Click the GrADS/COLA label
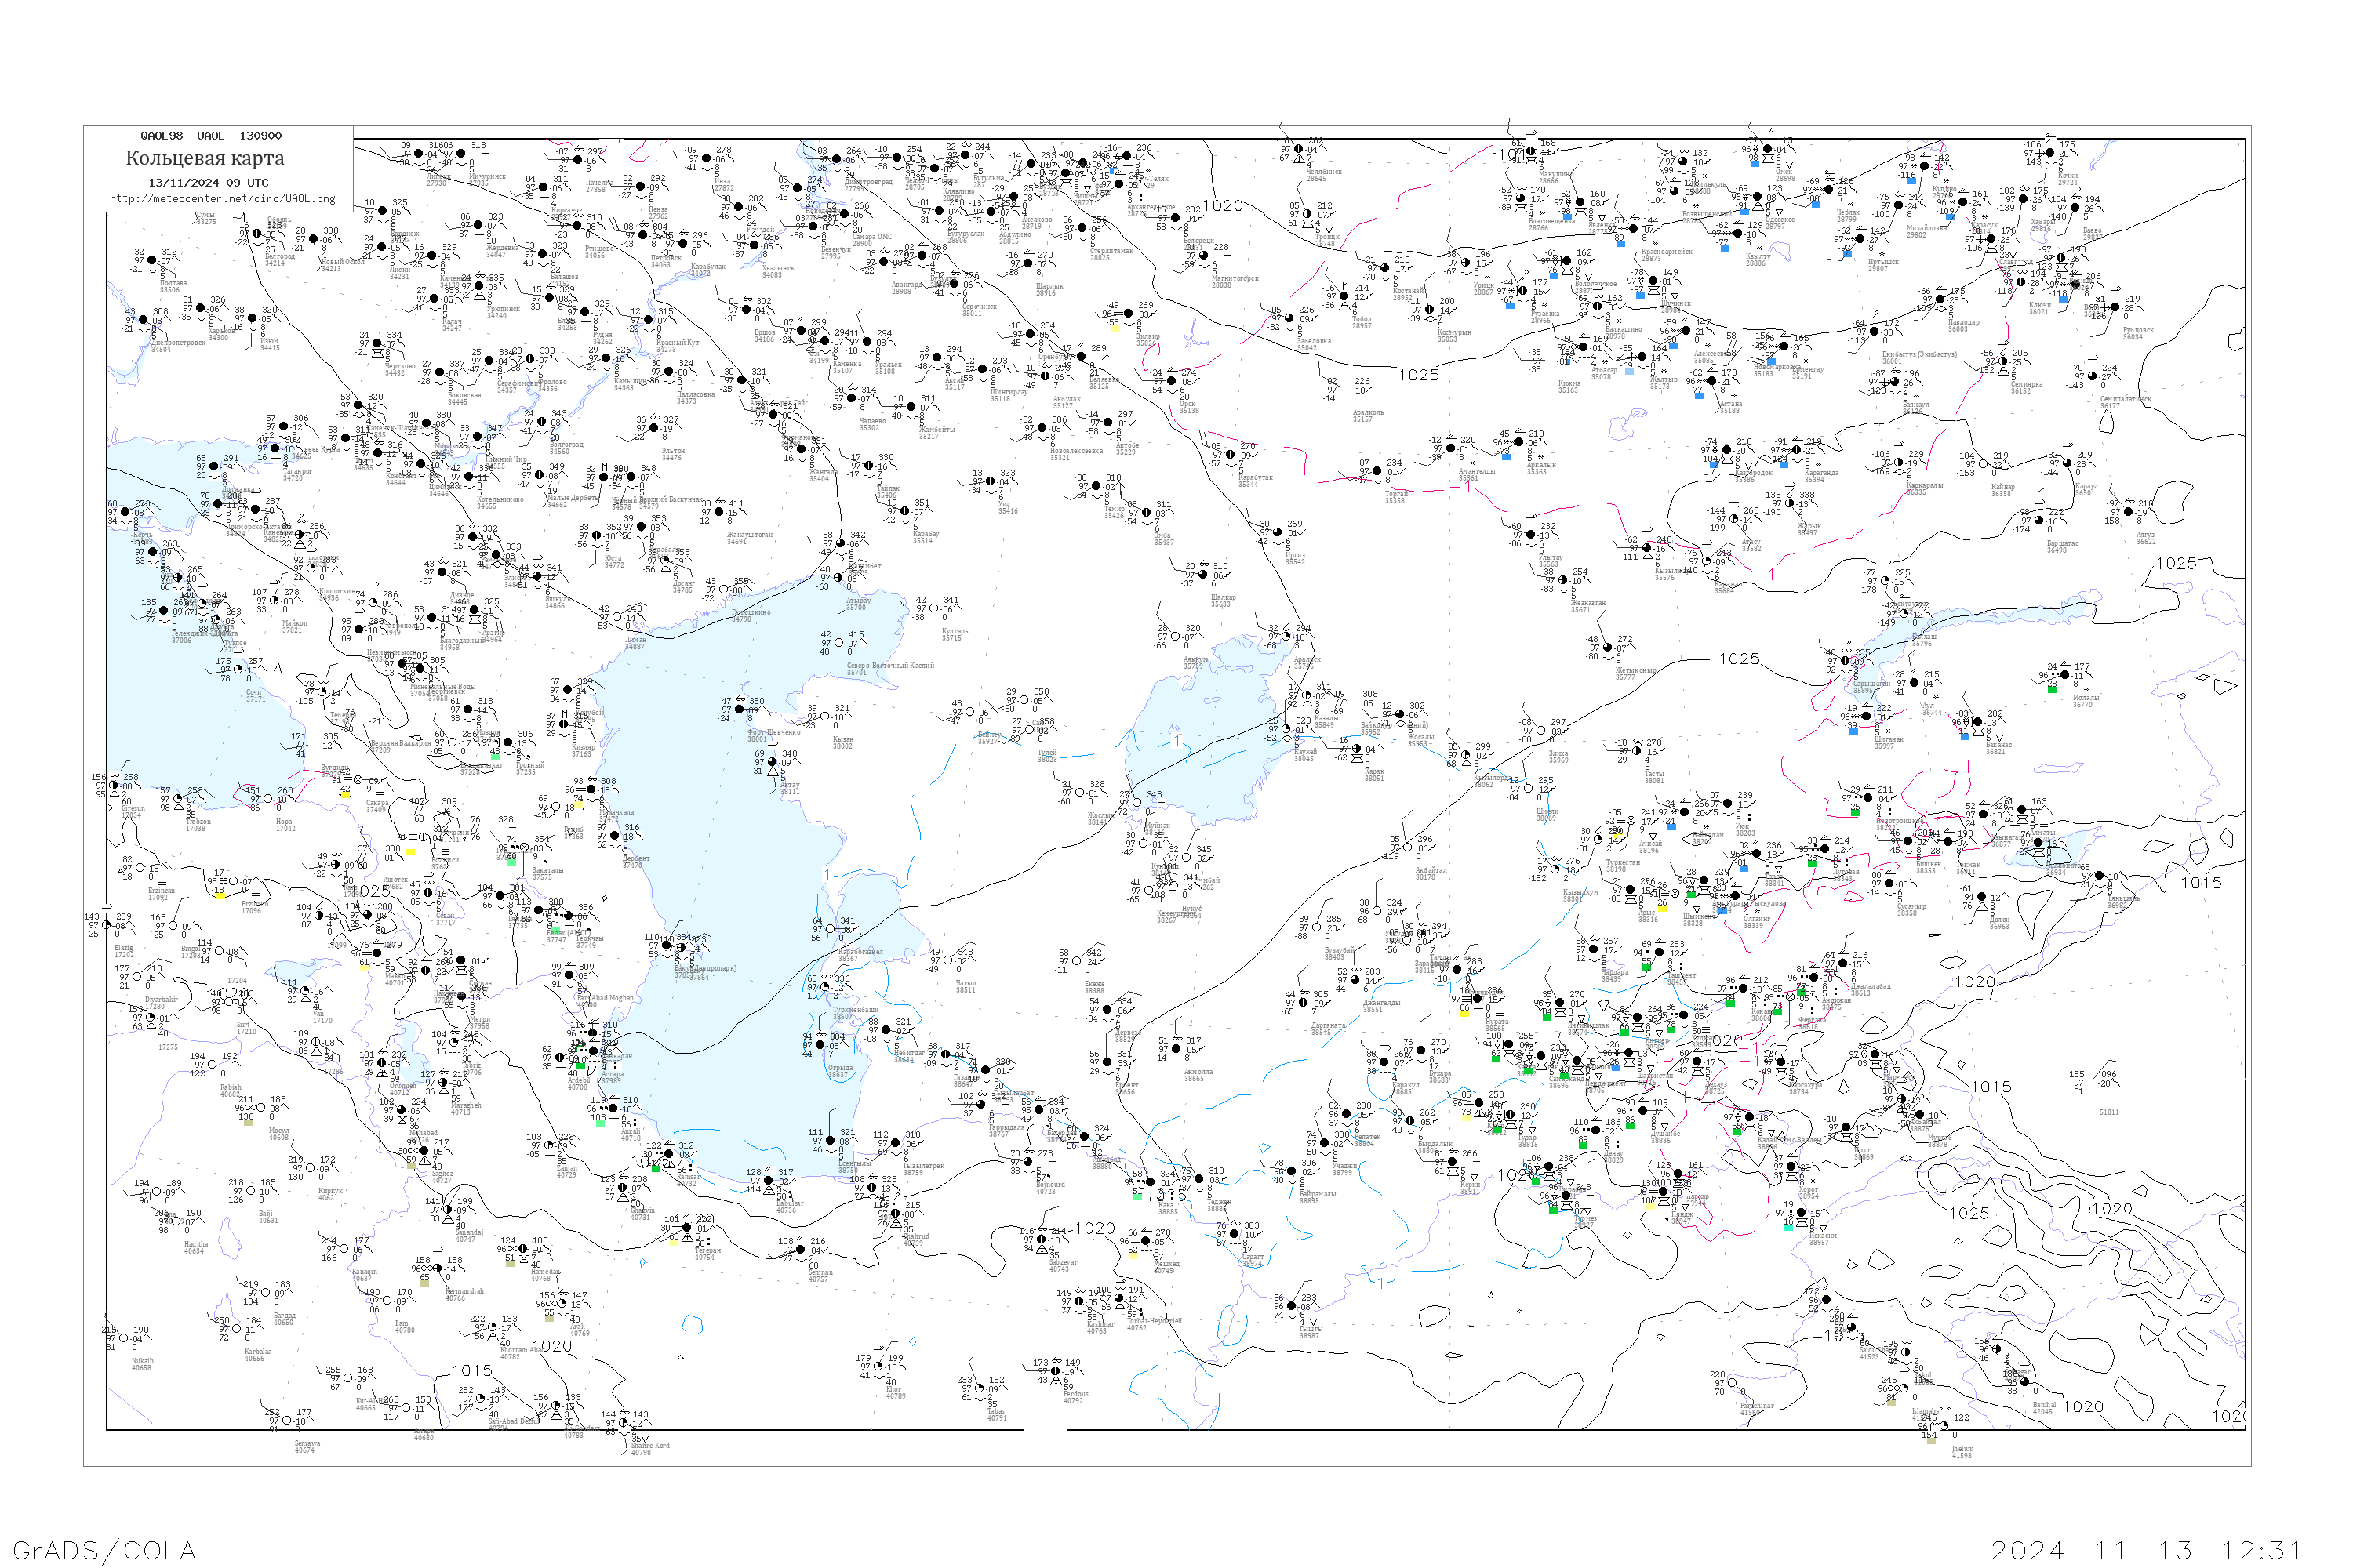This screenshot has width=2353, height=1568. coord(104,1550)
